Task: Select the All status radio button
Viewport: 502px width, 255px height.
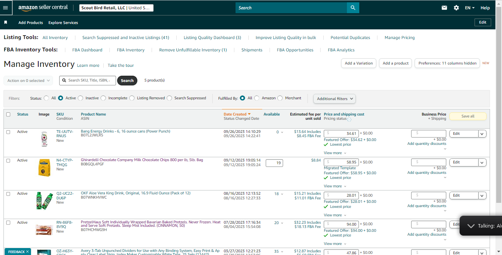Action: tap(46, 98)
